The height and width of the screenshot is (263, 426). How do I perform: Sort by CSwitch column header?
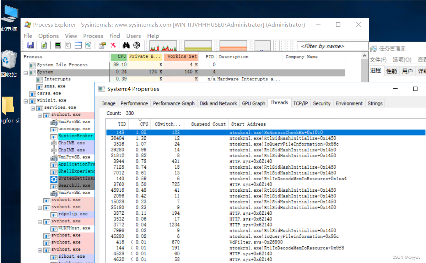[x=167, y=124]
